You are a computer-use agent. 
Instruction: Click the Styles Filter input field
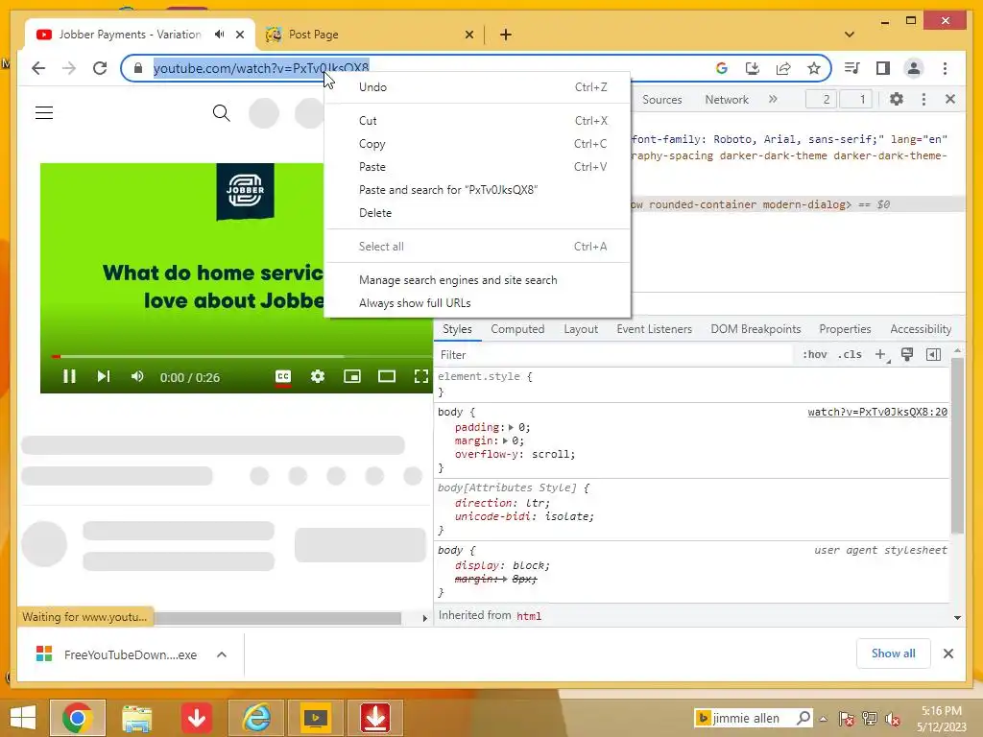click(614, 355)
